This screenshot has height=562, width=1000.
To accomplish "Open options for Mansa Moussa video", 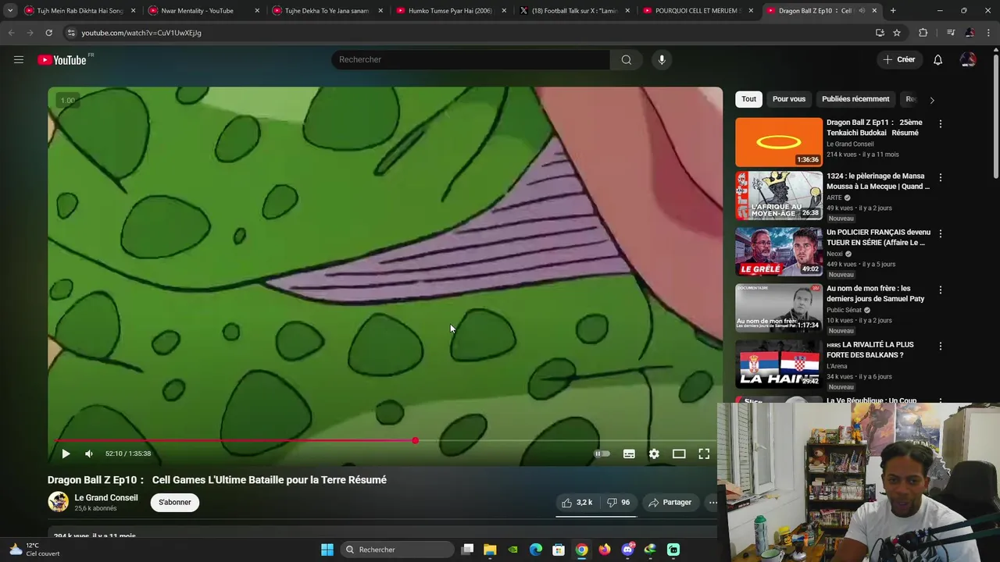I will click(941, 177).
